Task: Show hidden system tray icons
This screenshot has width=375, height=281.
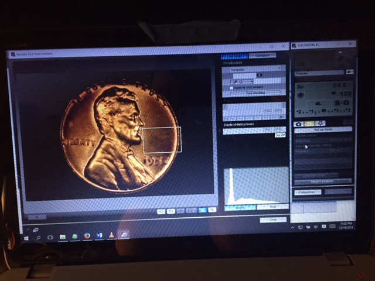Action: click(292, 228)
